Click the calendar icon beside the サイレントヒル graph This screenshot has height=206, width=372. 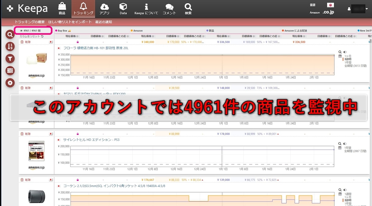click(x=340, y=148)
